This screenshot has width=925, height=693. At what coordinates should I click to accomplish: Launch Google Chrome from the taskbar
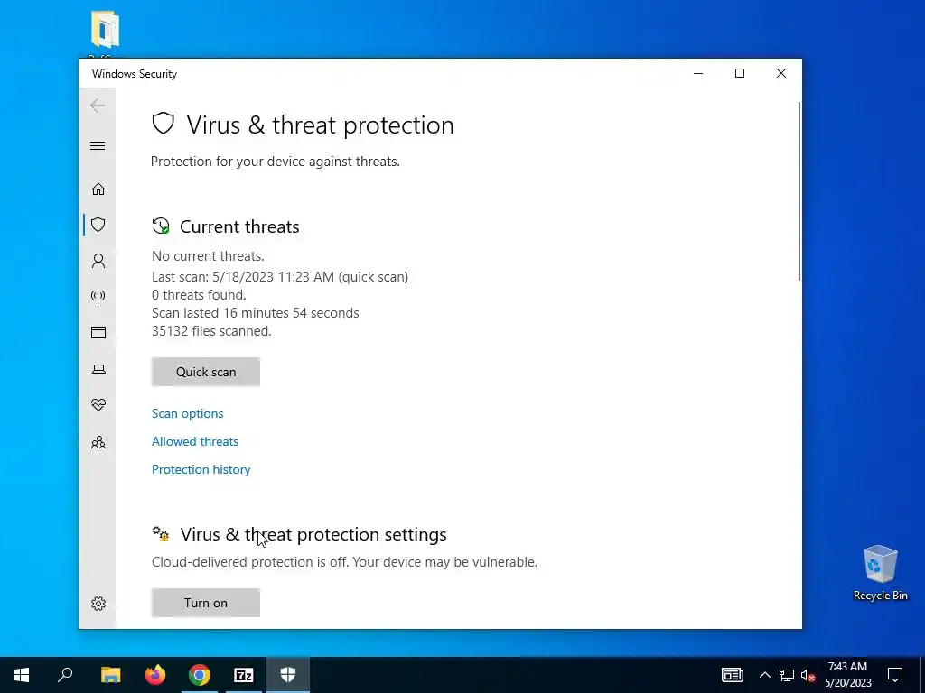(x=200, y=675)
